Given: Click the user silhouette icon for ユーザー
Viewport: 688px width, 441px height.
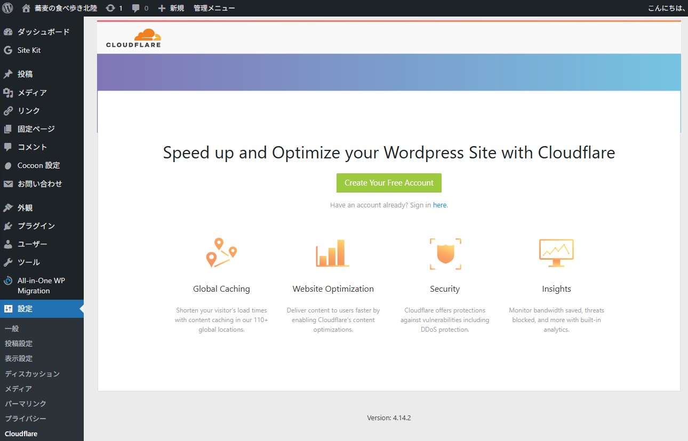Looking at the screenshot, I should [8, 244].
